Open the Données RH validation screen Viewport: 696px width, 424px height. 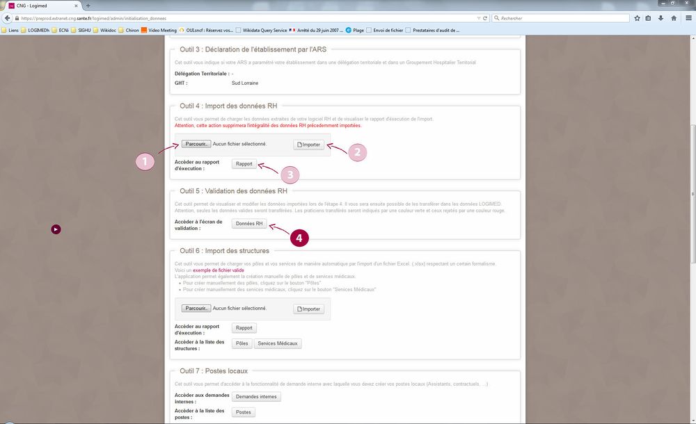(249, 224)
